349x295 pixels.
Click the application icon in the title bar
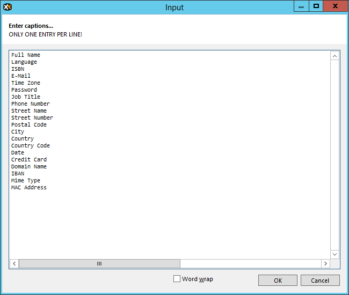(8, 7)
